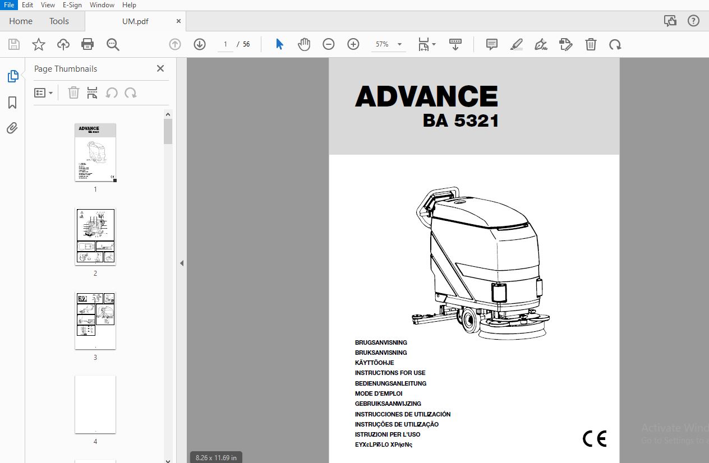709x463 pixels.
Task: Delete selected thumbnail with the panel trash icon
Action: (x=73, y=92)
